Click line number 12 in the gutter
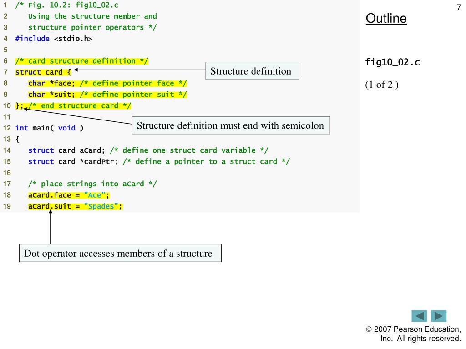This screenshot has height=349, width=466. point(7,128)
